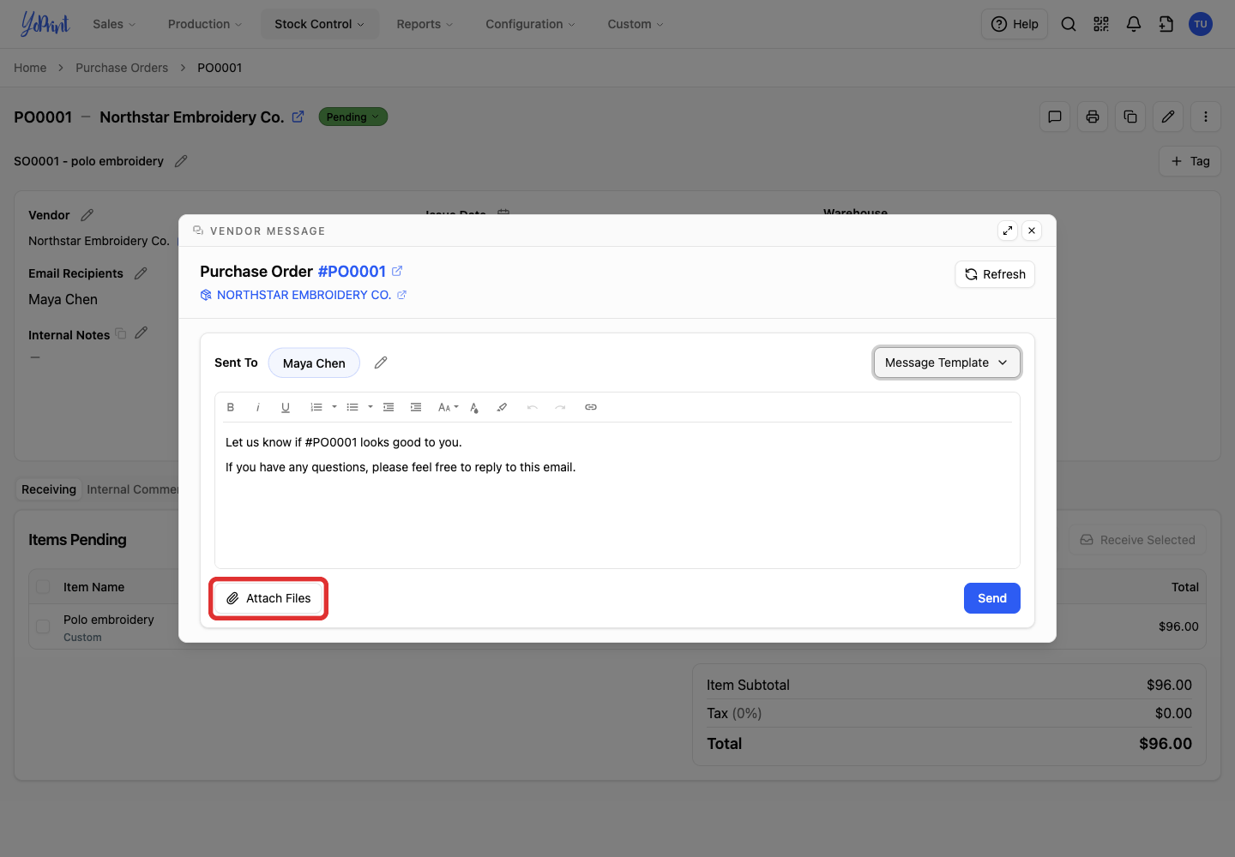
Task: Send the vendor message
Action: 992,598
